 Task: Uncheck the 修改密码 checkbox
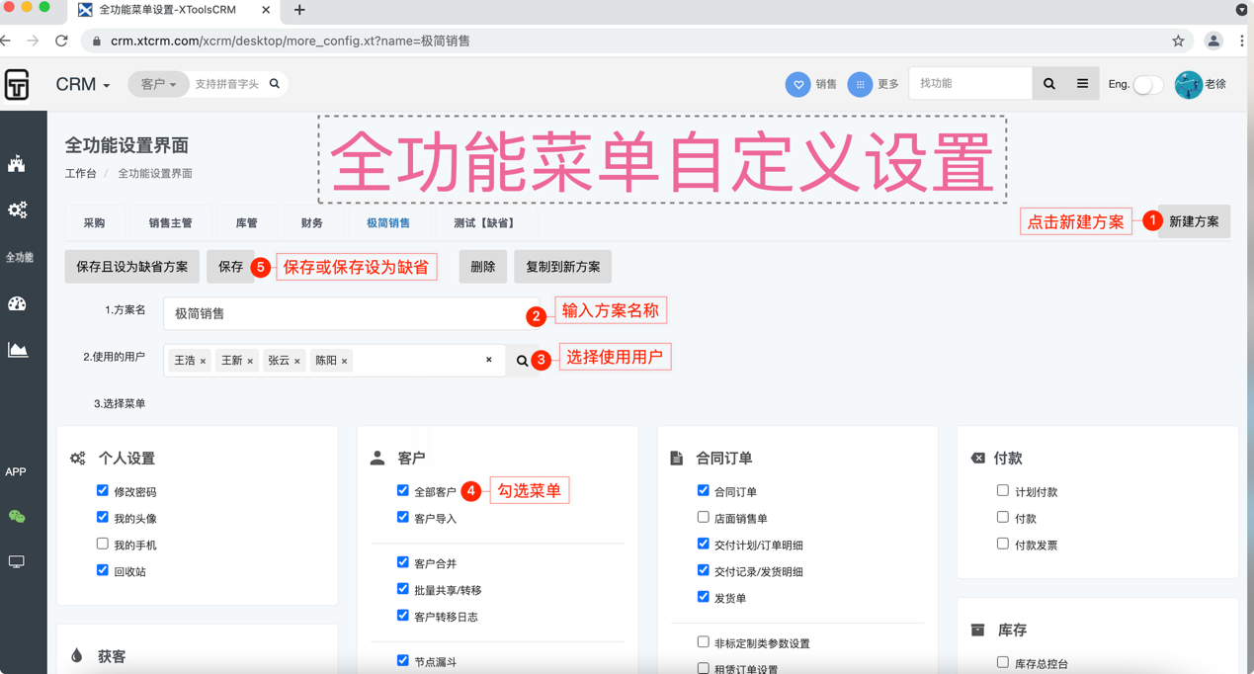tap(103, 490)
